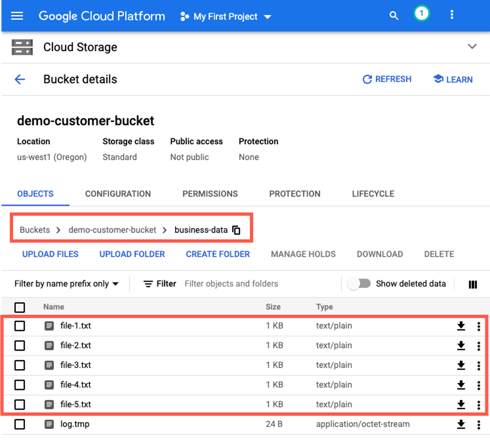Switch to the PERMISSIONS tab
Image resolution: width=490 pixels, height=443 pixels.
(210, 193)
